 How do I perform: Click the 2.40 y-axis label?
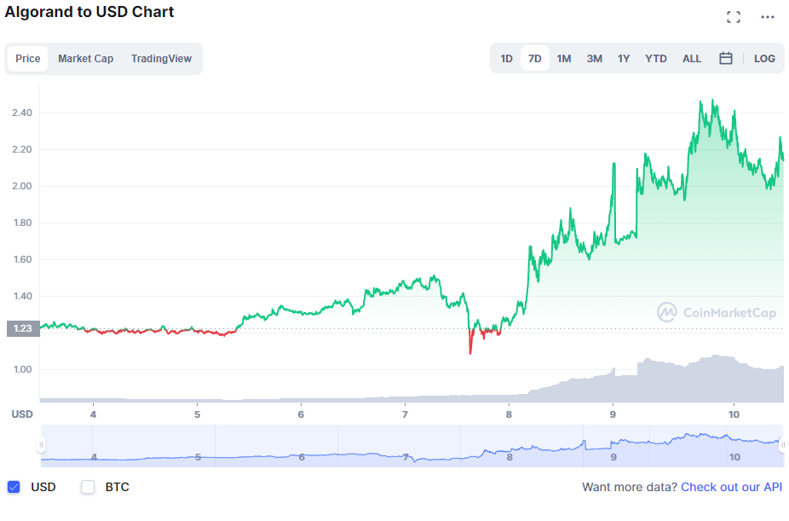tap(22, 113)
